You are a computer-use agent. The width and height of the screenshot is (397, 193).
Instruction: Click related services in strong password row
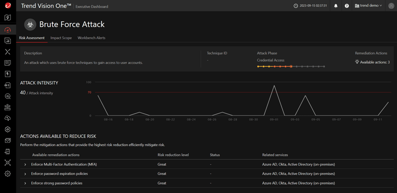coord(298,183)
